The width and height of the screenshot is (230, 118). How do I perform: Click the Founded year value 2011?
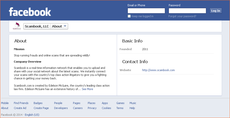pos(145,49)
